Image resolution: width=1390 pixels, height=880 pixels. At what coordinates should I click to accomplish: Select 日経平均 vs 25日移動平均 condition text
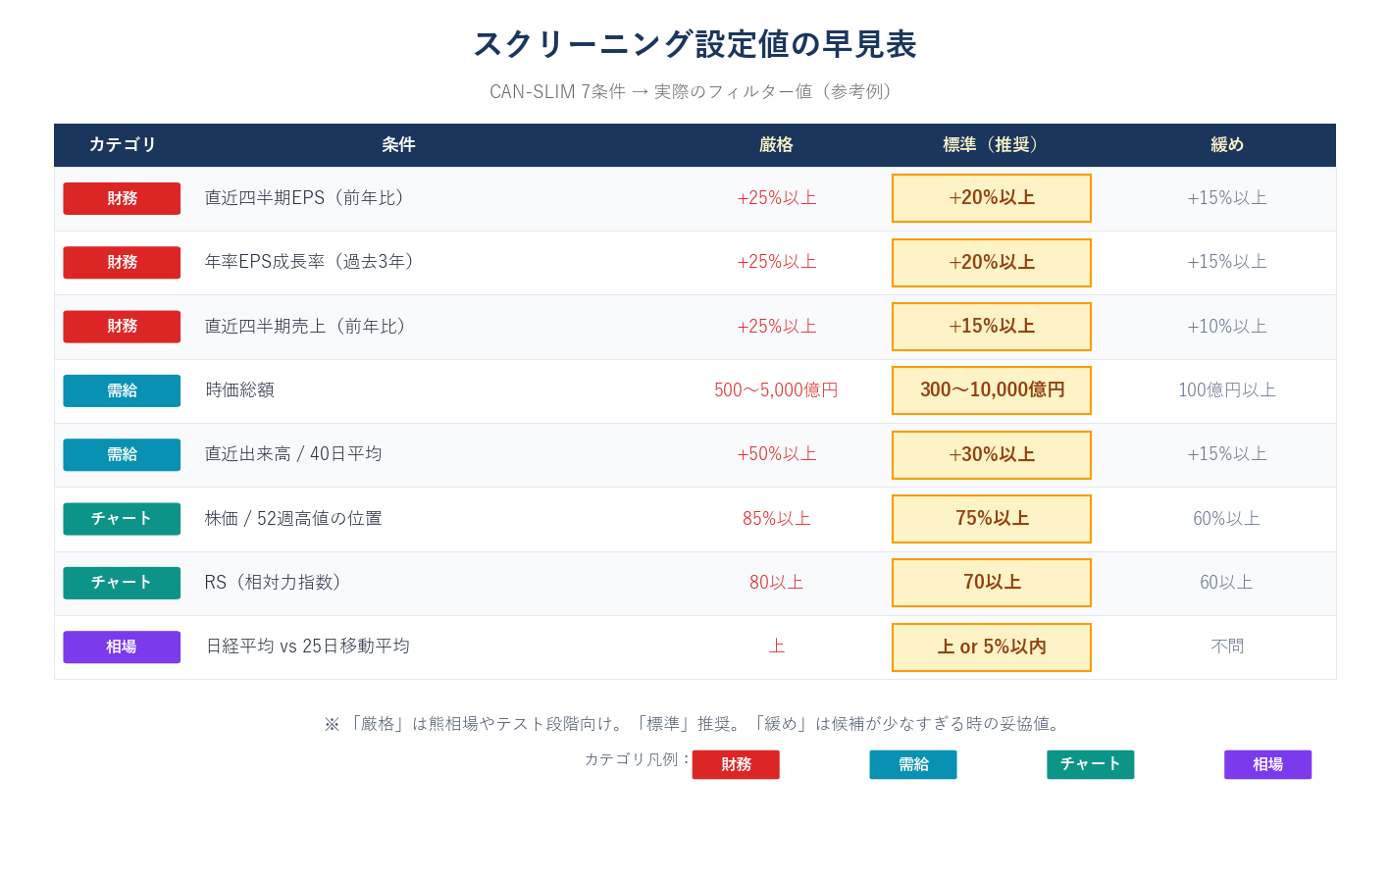[x=307, y=646]
